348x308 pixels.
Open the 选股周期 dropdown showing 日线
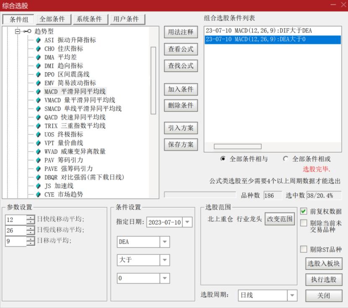pos(291,295)
